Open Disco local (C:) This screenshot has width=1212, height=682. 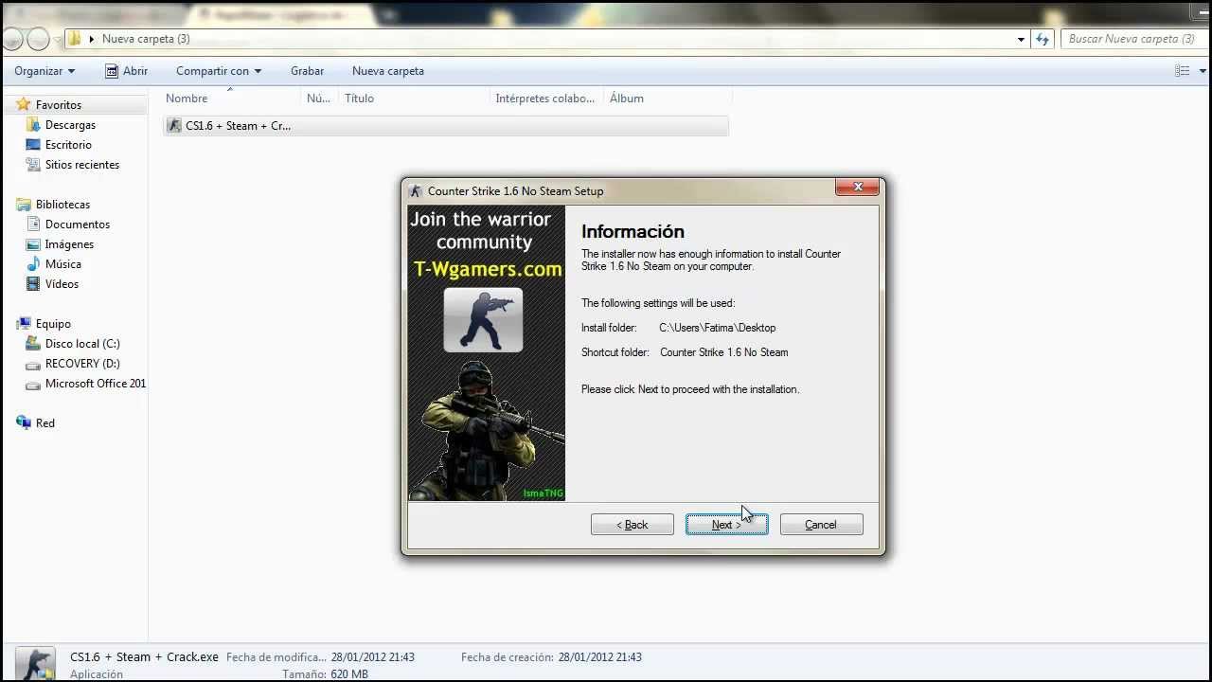point(82,344)
